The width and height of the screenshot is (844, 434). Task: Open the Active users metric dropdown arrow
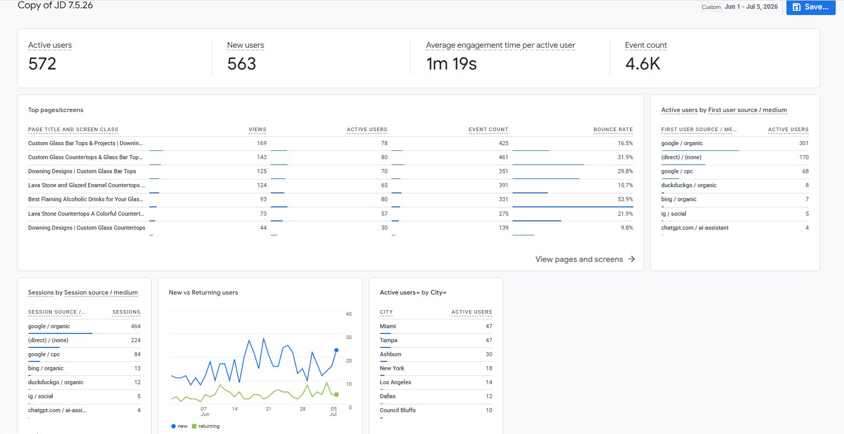click(x=418, y=293)
